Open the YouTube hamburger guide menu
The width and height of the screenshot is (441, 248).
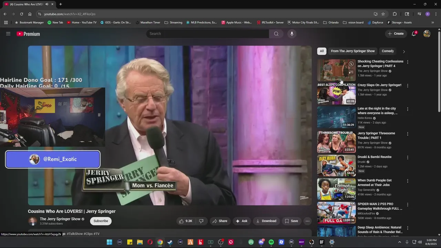[x=8, y=34]
